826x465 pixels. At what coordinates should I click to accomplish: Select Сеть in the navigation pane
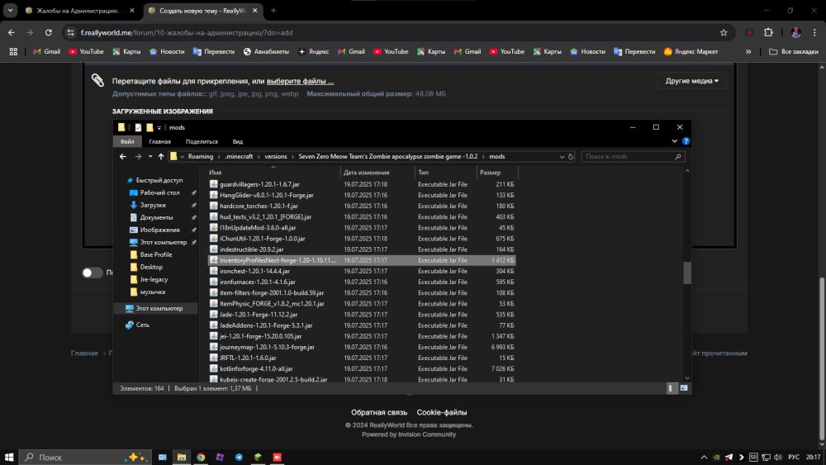click(x=142, y=325)
